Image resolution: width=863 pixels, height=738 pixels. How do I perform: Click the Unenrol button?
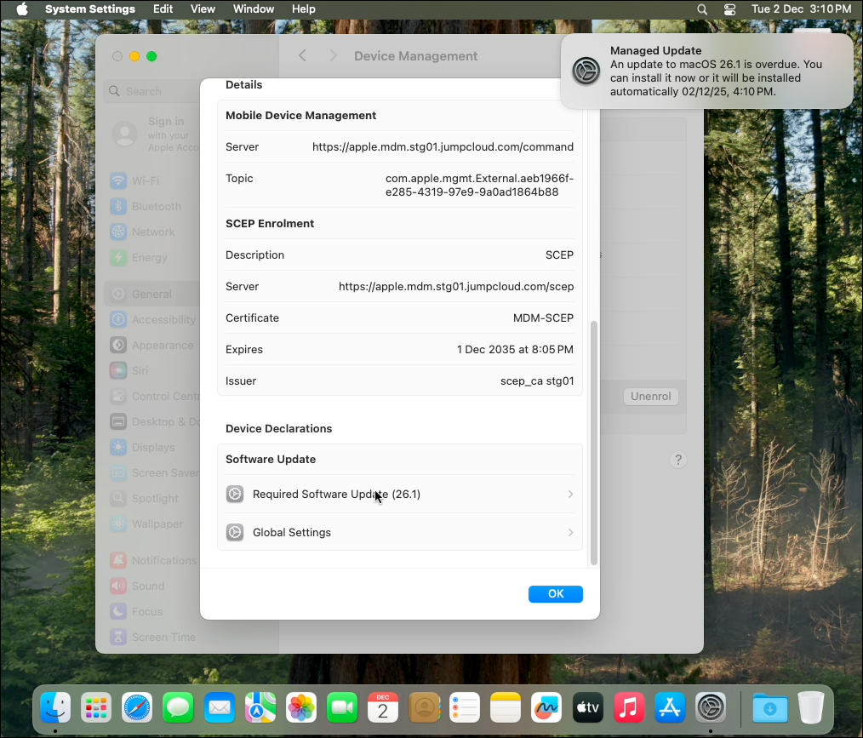tap(650, 396)
